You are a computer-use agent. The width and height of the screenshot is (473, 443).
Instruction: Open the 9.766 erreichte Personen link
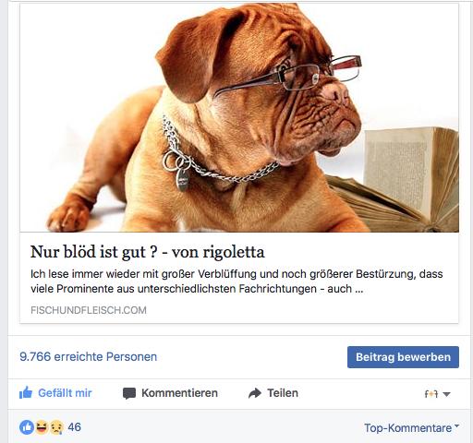pyautogui.click(x=88, y=357)
